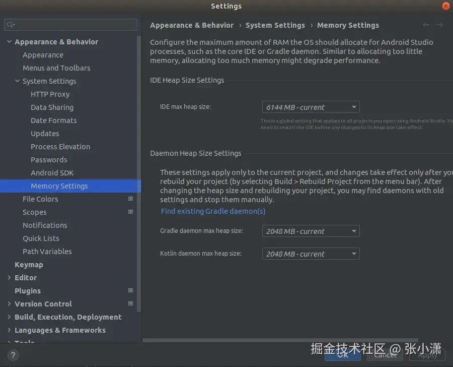The image size is (453, 367).
Task: Click the search magnifier icon in settings
Action: click(x=11, y=25)
